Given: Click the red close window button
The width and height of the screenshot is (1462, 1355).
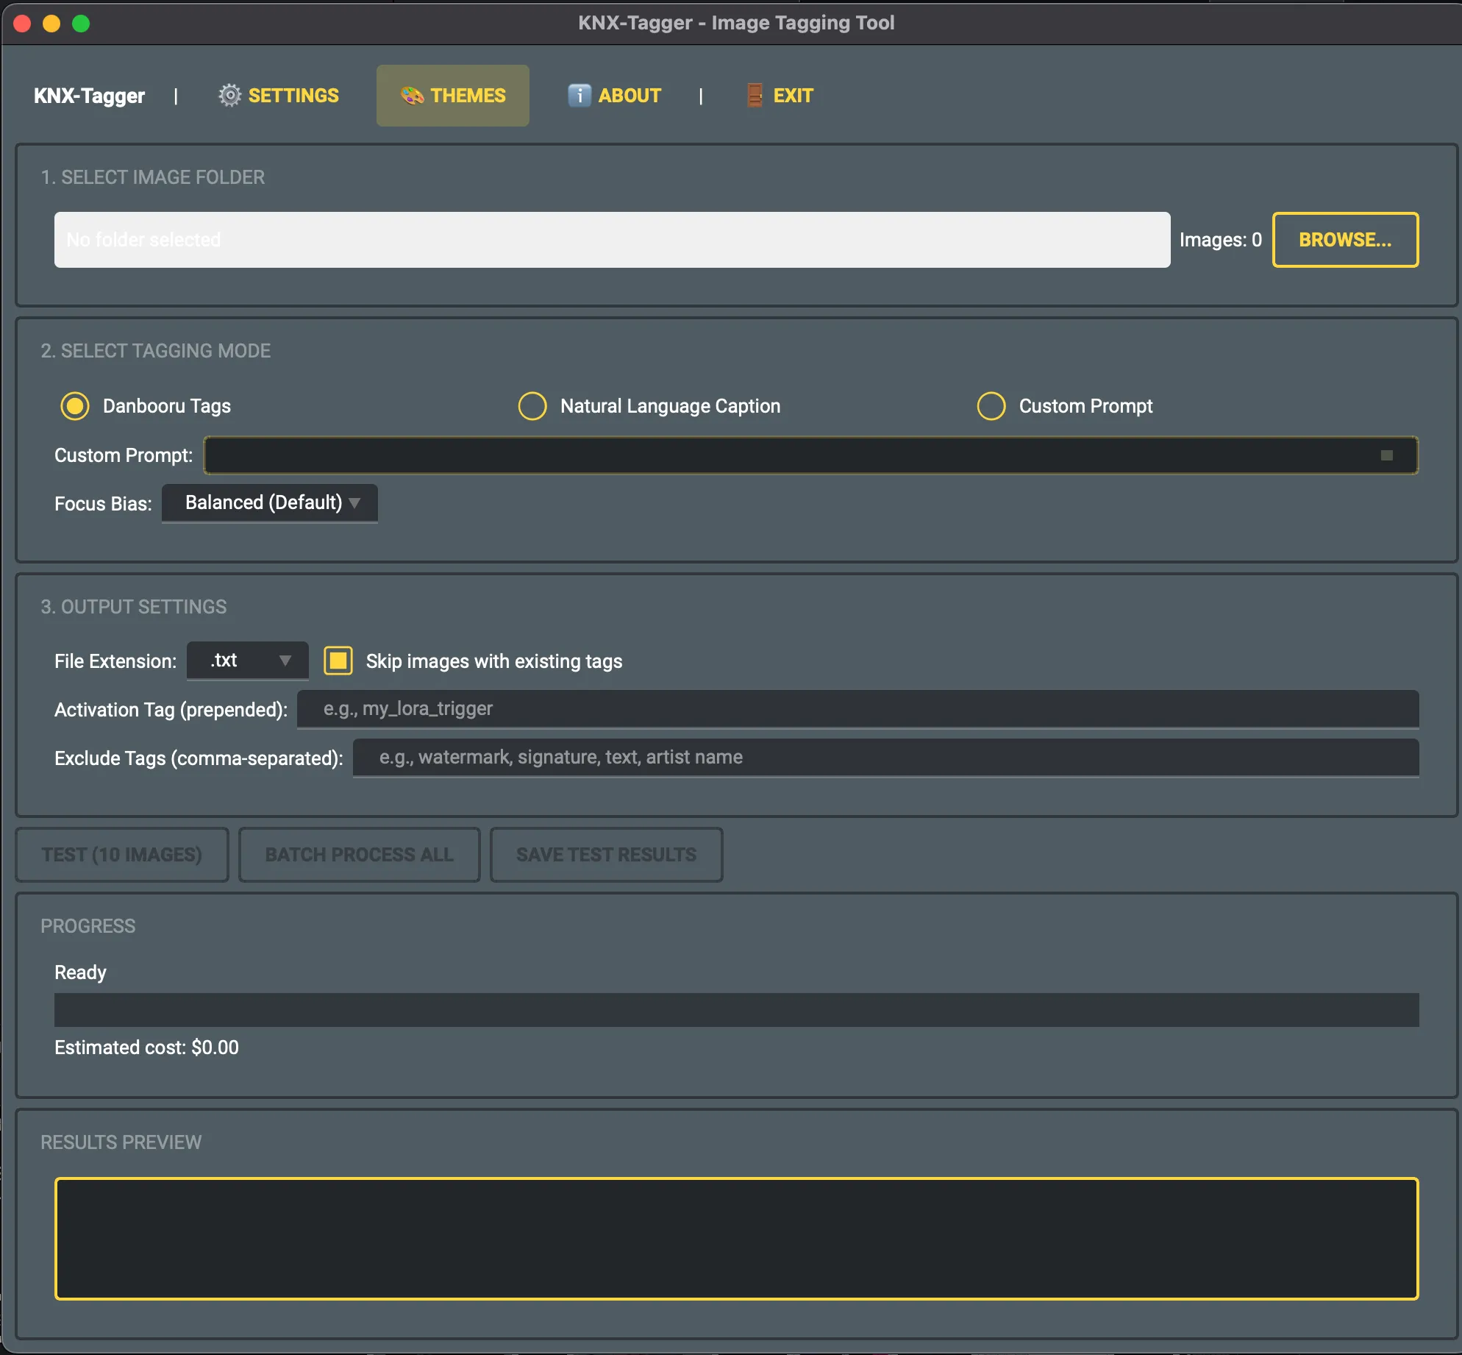Looking at the screenshot, I should 22,24.
